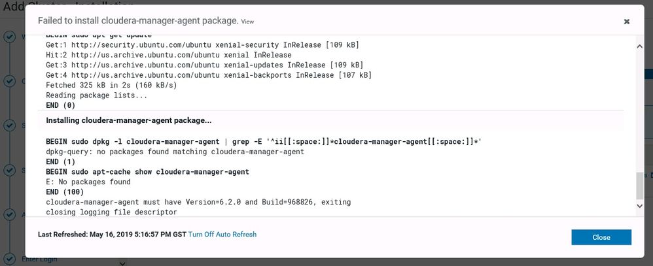Expand the chevron below the Enter Login step

pyautogui.click(x=122, y=263)
